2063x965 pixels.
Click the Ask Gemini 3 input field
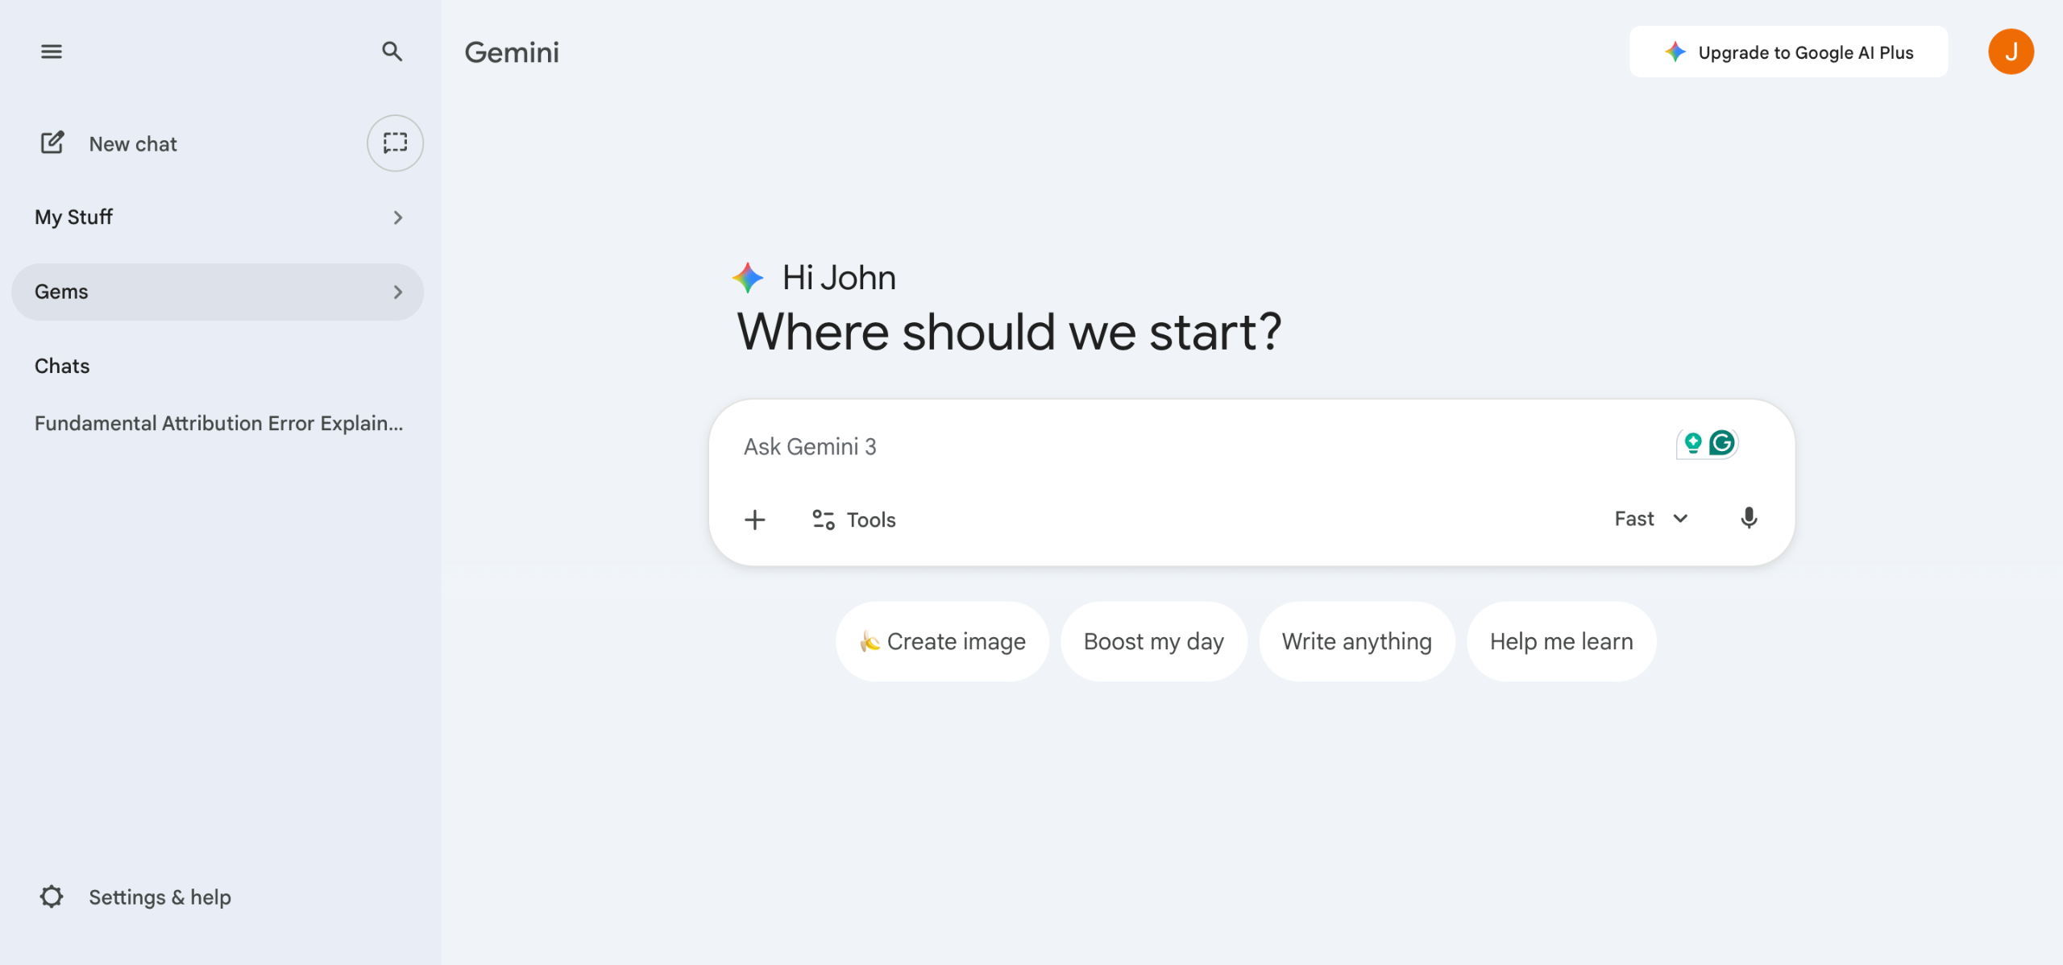1128,447
